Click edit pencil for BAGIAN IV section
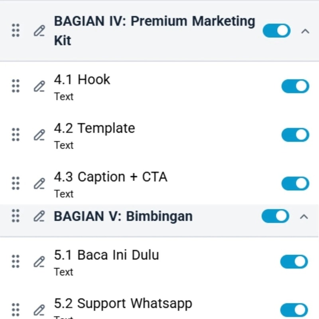 click(39, 31)
